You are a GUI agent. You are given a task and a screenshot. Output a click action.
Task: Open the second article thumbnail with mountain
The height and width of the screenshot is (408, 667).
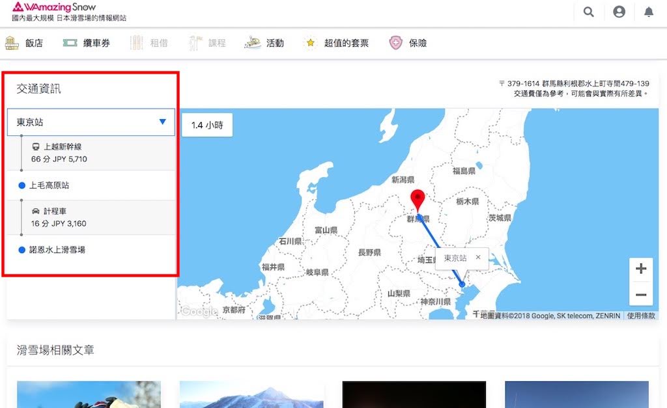point(251,394)
